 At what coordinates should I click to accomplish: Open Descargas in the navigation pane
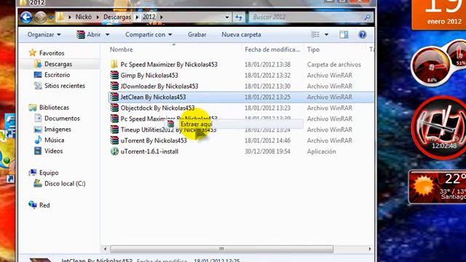[x=58, y=64]
